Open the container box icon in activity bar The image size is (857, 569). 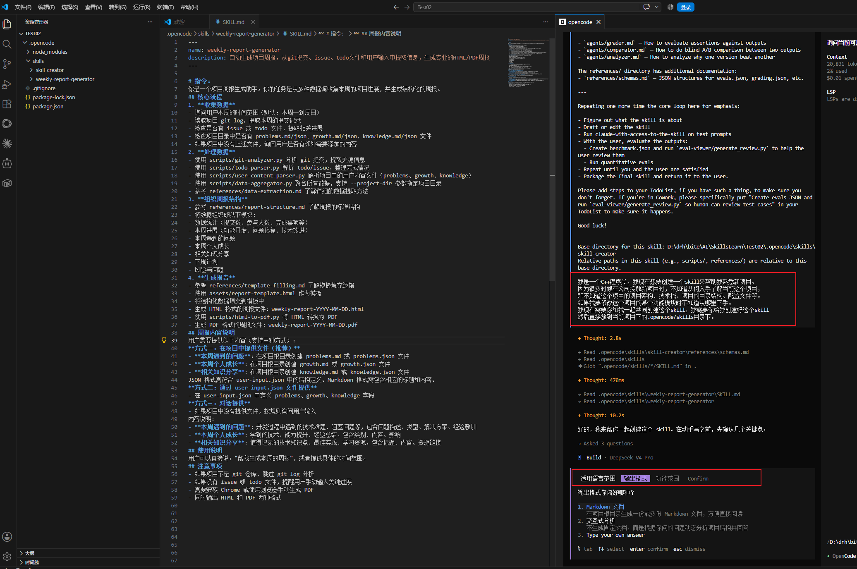7,183
